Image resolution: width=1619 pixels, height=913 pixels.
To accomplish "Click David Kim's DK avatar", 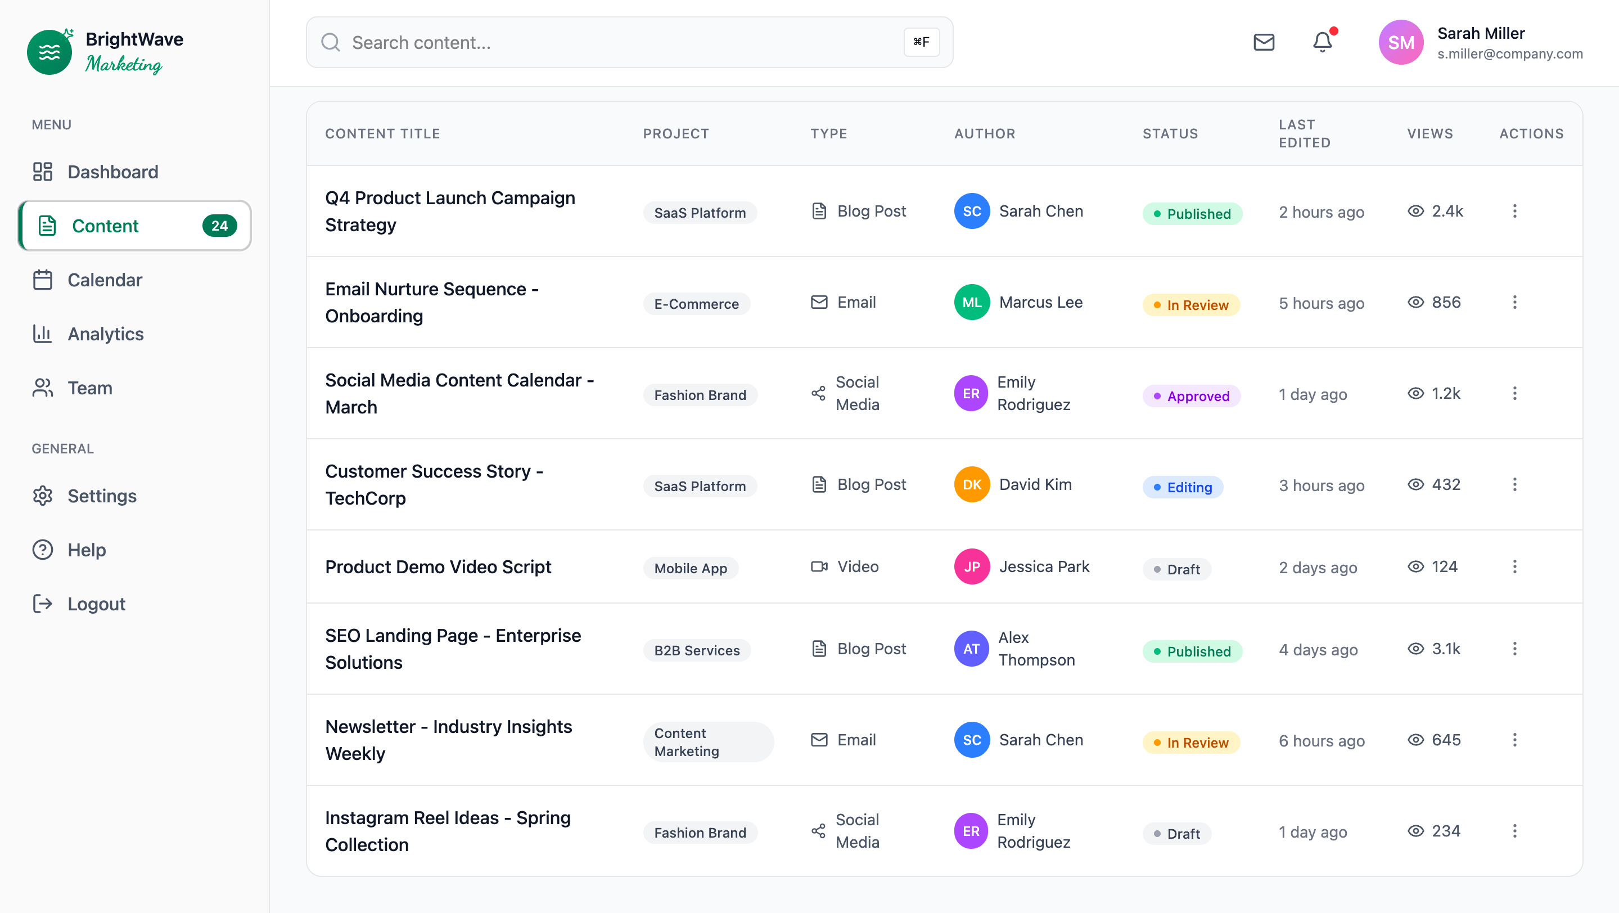I will pyautogui.click(x=971, y=485).
